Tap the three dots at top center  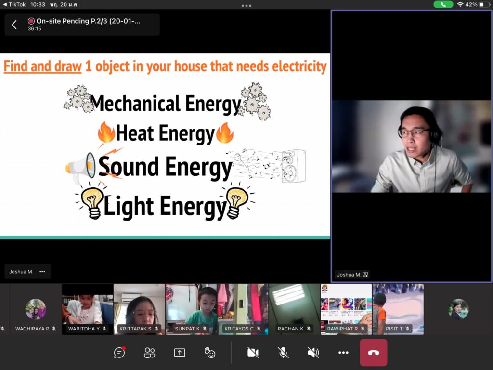[246, 5]
